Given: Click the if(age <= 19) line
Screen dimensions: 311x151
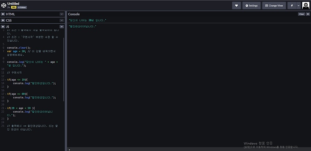Looking at the screenshot, I should point(17,80).
